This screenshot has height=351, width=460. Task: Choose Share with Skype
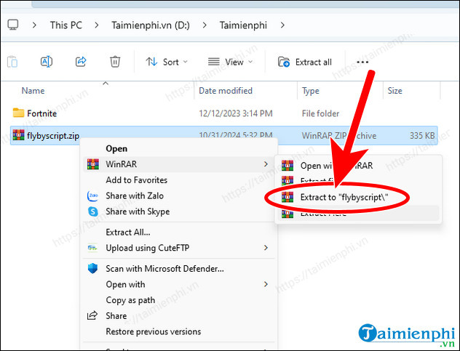138,211
